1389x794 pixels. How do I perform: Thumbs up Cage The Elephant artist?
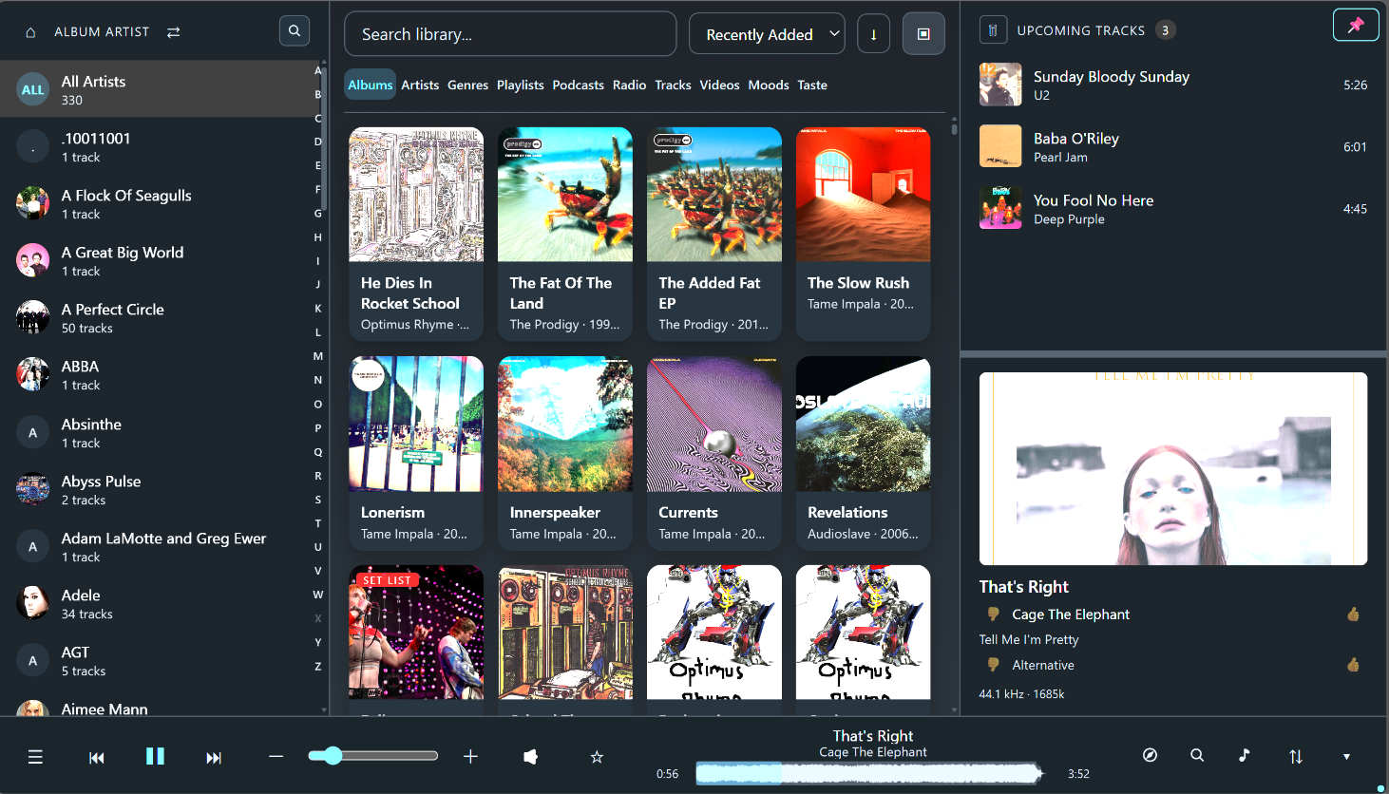point(1353,614)
